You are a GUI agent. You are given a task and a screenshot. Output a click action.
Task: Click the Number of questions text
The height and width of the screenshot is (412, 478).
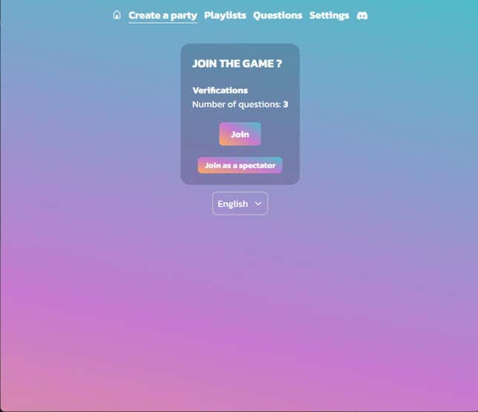(236, 105)
